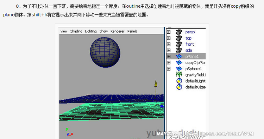
Task: Click the persp camera icon in outliner
Action: click(179, 32)
